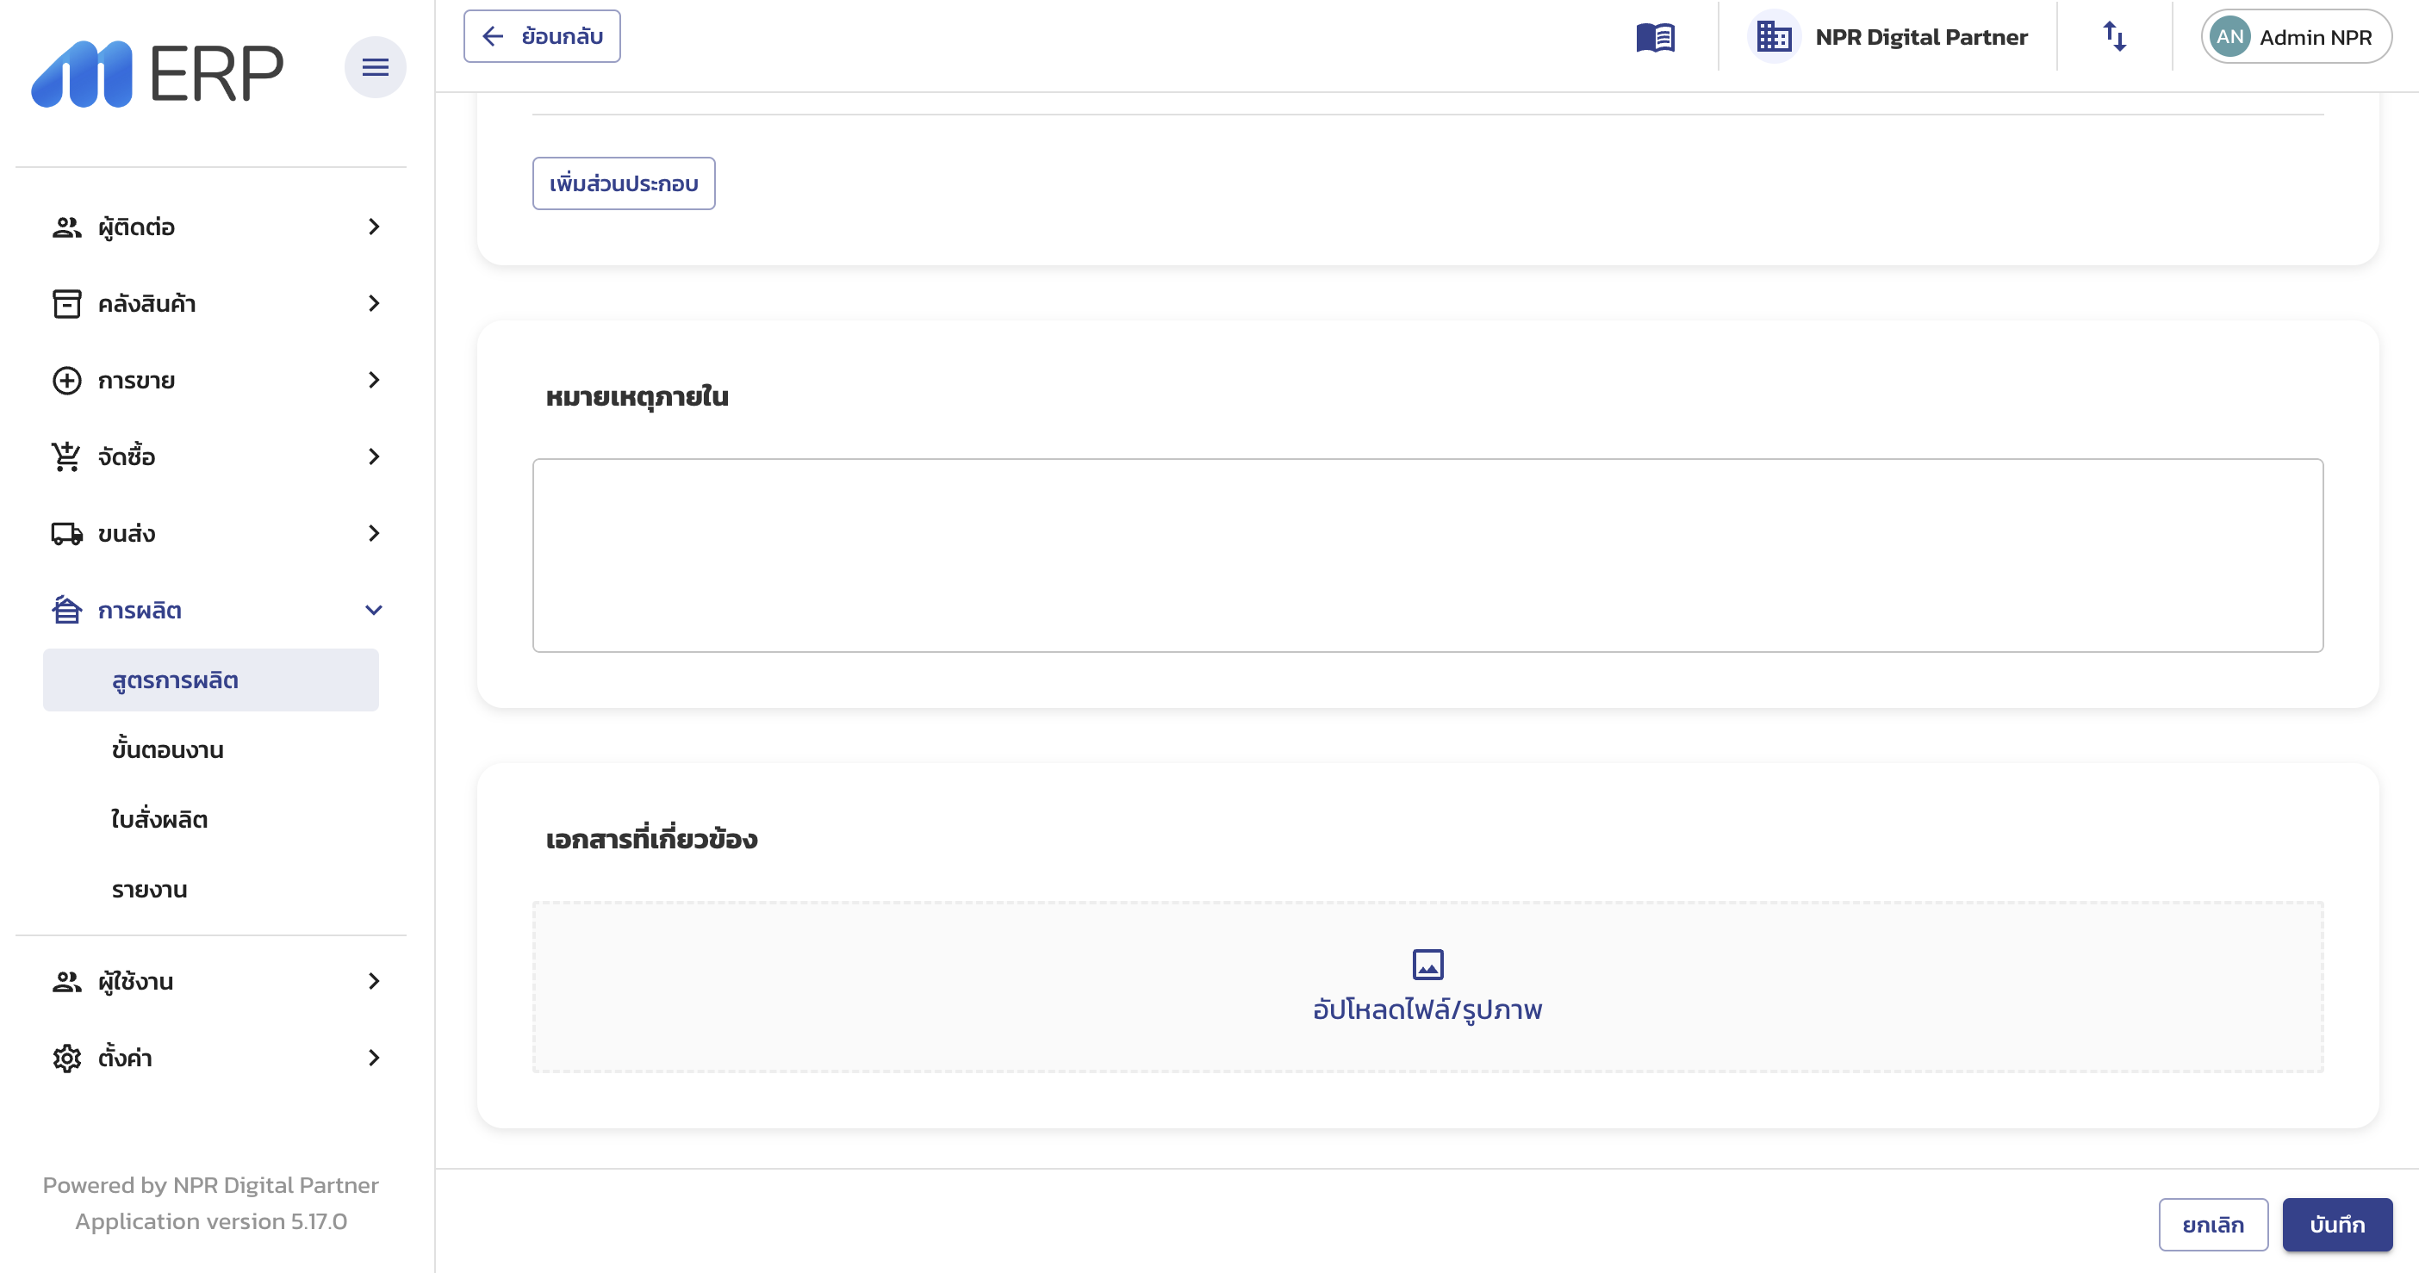Open the ใบสั่งผลิต submenu item
The height and width of the screenshot is (1273, 2419).
tap(159, 820)
